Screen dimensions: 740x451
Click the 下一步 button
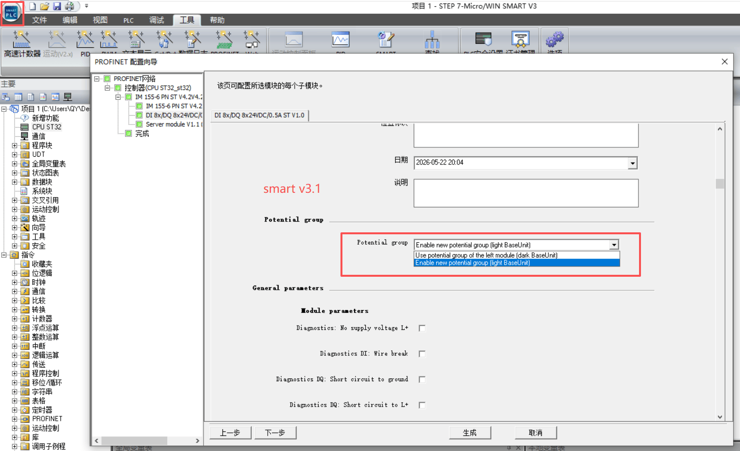[275, 433]
